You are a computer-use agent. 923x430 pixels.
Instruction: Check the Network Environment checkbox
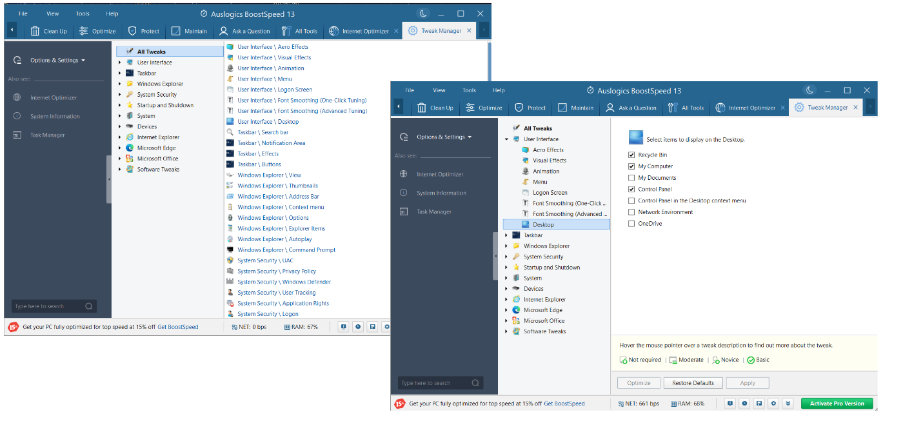click(631, 212)
